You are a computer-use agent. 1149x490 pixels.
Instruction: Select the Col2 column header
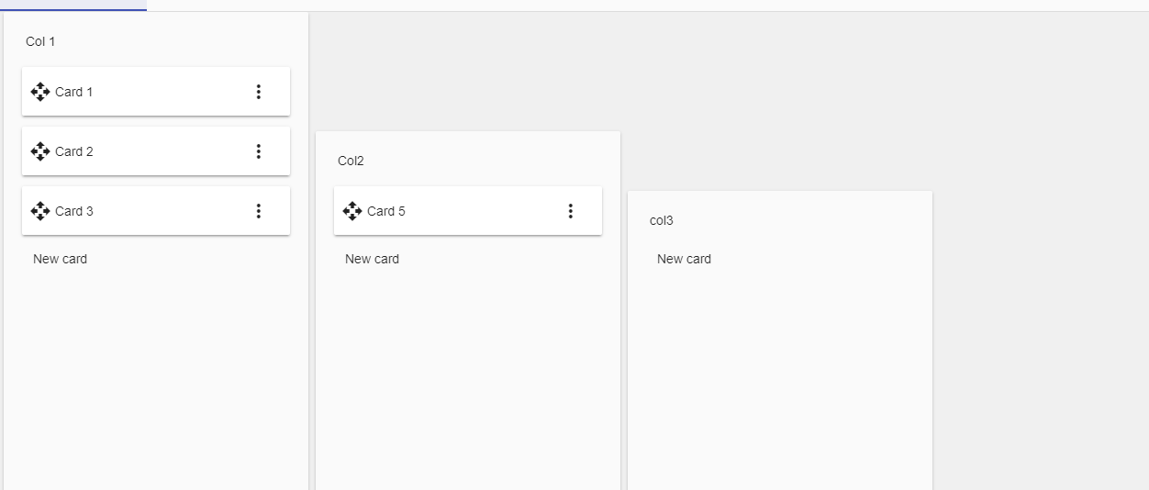(351, 161)
